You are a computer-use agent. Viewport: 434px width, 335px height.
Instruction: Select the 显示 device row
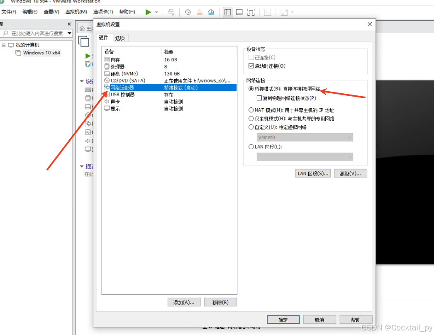pos(169,109)
